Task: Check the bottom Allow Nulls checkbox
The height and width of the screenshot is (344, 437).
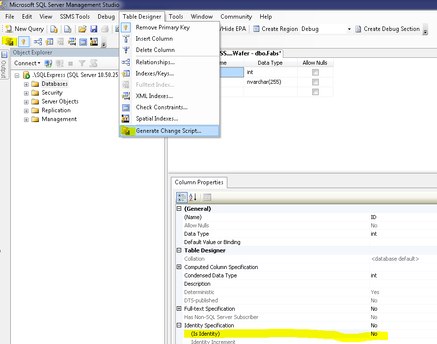Action: pyautogui.click(x=316, y=91)
